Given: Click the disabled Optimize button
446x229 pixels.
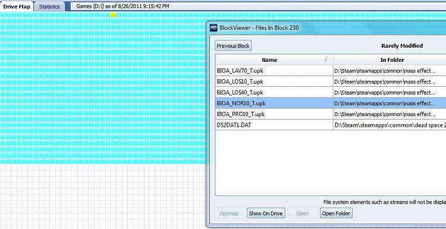Looking at the screenshot, I should pyautogui.click(x=229, y=214).
